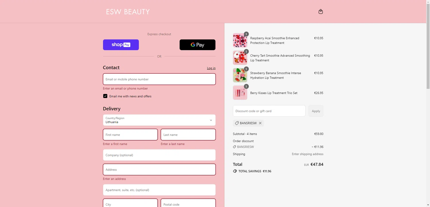
Task: Focus the Company (optional) field
Action: [x=159, y=155]
